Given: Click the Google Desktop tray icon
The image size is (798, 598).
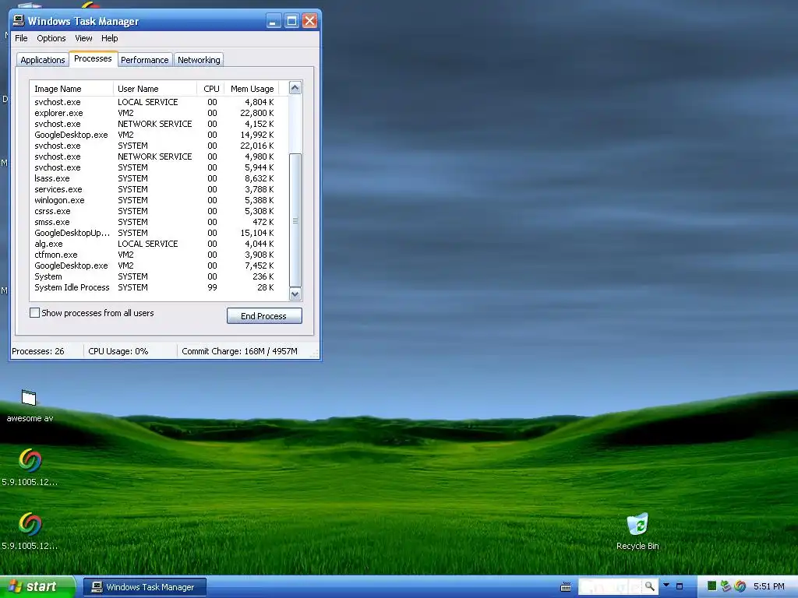Looking at the screenshot, I should (740, 586).
